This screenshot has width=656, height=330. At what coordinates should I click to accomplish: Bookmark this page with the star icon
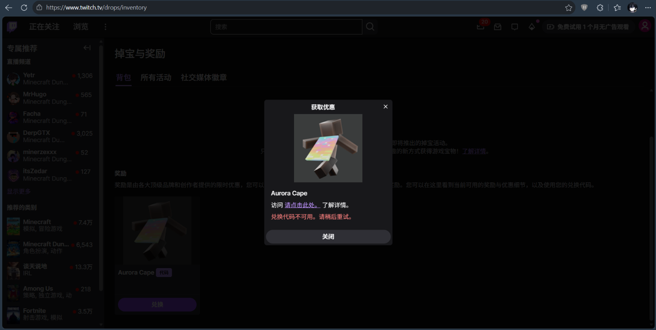click(569, 8)
